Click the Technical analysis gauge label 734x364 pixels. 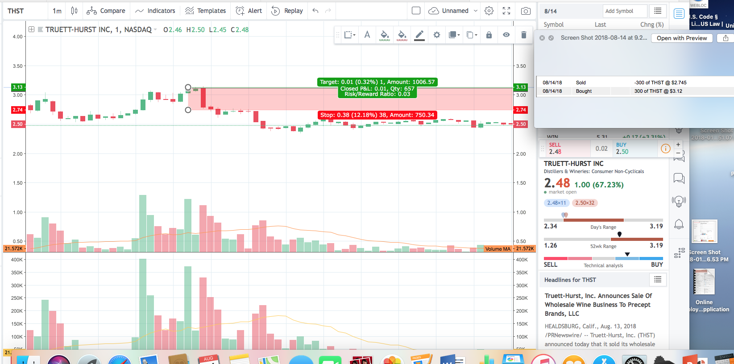point(603,265)
